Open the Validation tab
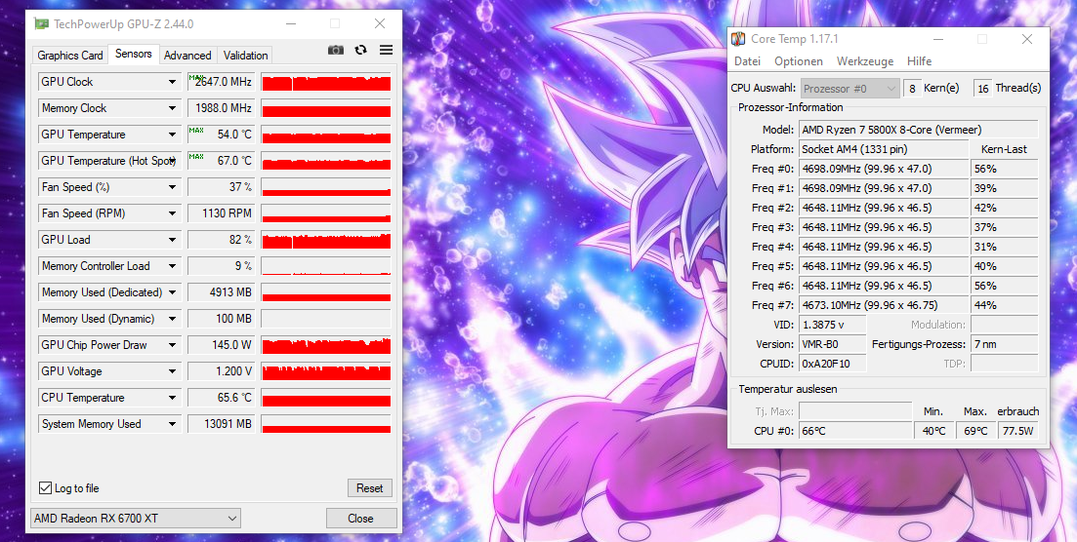The width and height of the screenshot is (1077, 542). (245, 56)
